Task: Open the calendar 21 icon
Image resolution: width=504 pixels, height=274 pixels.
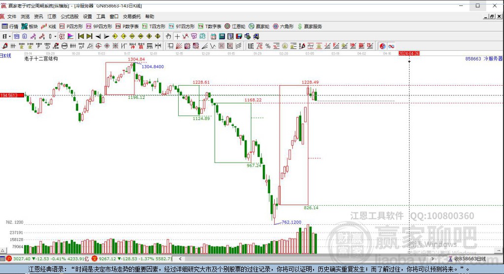Action: 213,36
